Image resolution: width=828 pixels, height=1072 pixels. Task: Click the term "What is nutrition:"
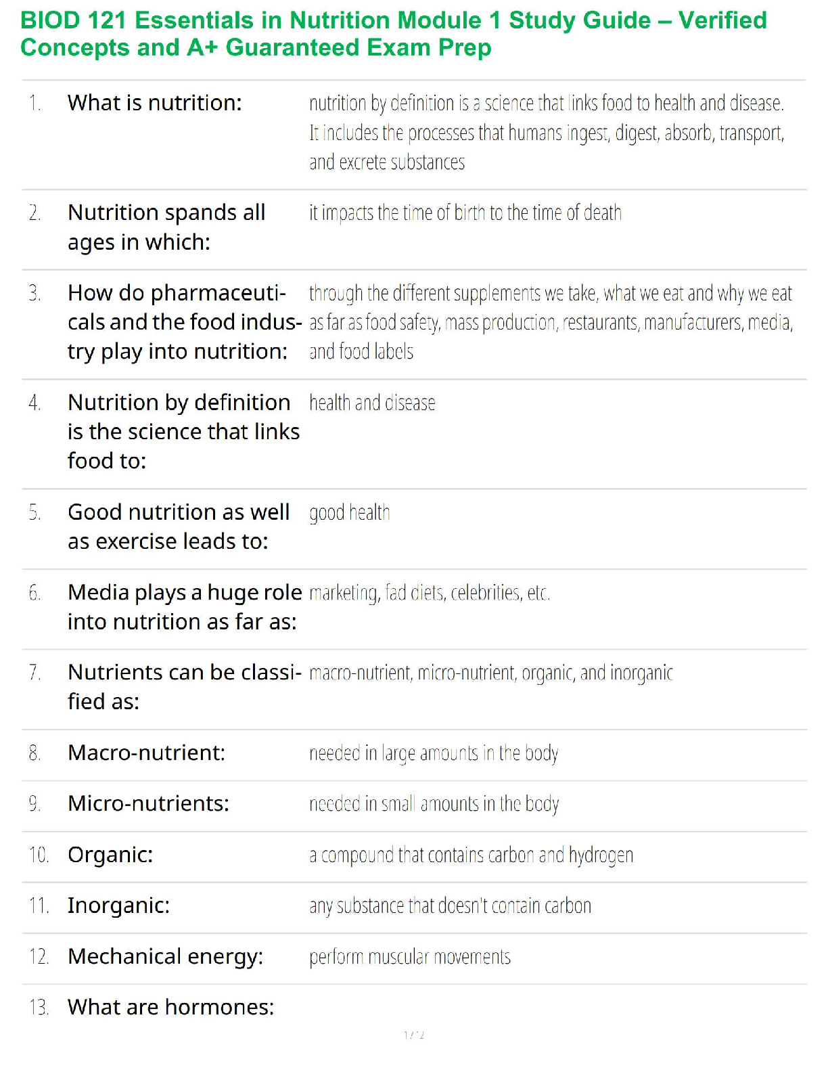(154, 103)
